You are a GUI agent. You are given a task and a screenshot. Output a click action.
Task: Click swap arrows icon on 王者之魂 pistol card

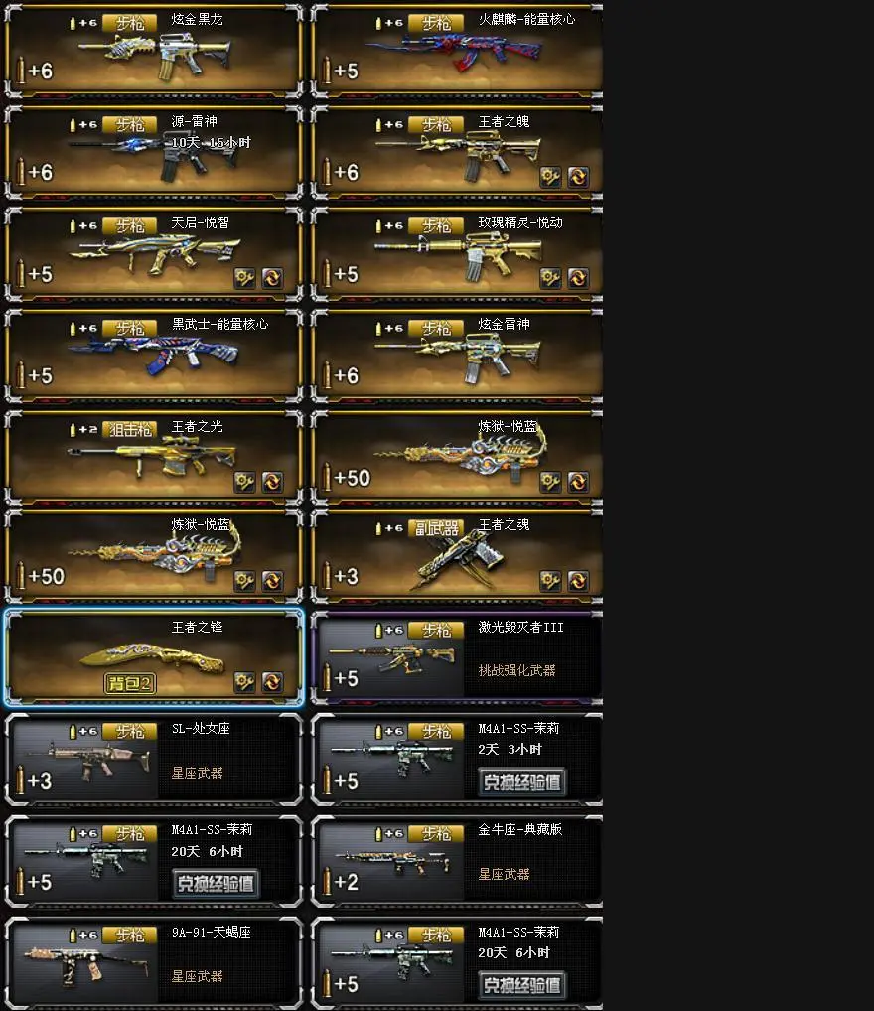(x=578, y=581)
